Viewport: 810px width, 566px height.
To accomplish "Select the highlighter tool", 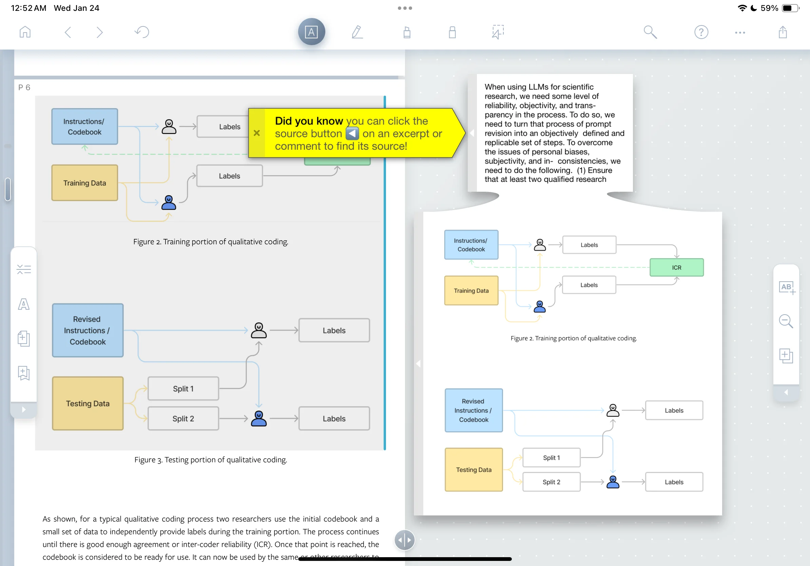I will (407, 32).
